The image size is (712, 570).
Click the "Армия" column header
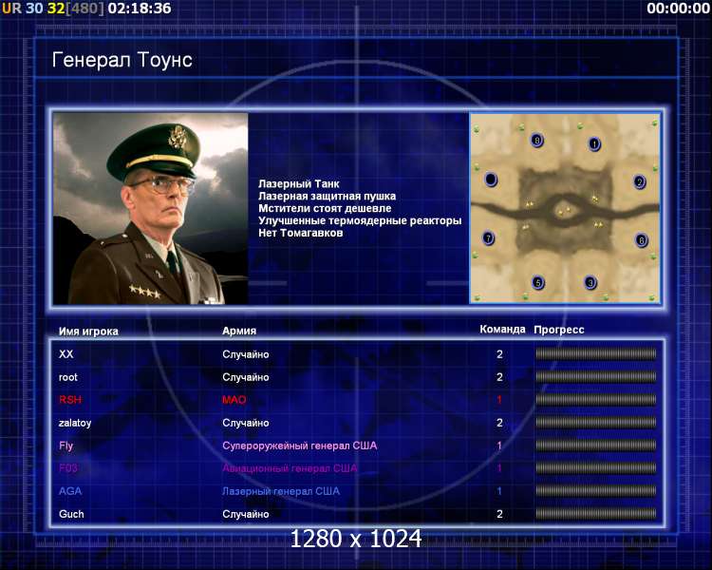click(x=239, y=331)
